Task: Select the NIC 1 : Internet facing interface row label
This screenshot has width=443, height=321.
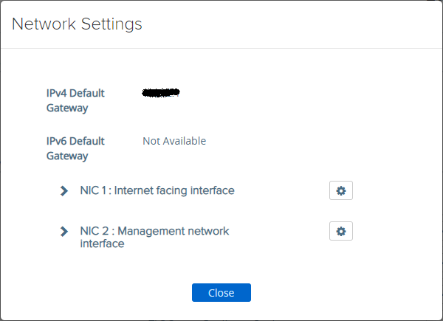Action: point(157,190)
